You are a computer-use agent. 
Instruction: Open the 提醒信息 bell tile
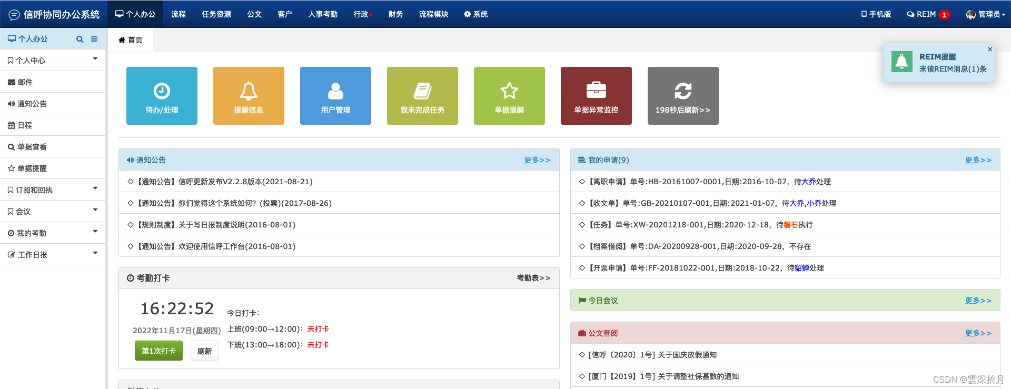point(249,96)
